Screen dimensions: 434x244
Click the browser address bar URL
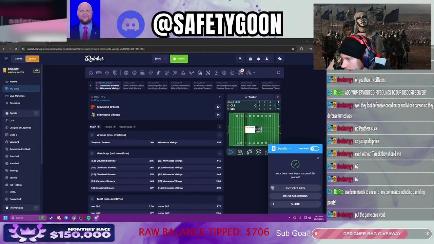click(85, 49)
